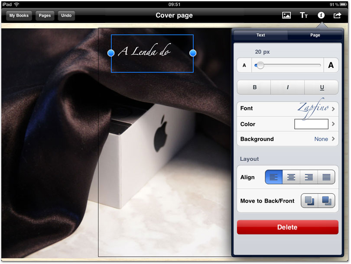Screen dimensions: 351x264
Task: Select left text alignment
Action: tap(274, 177)
